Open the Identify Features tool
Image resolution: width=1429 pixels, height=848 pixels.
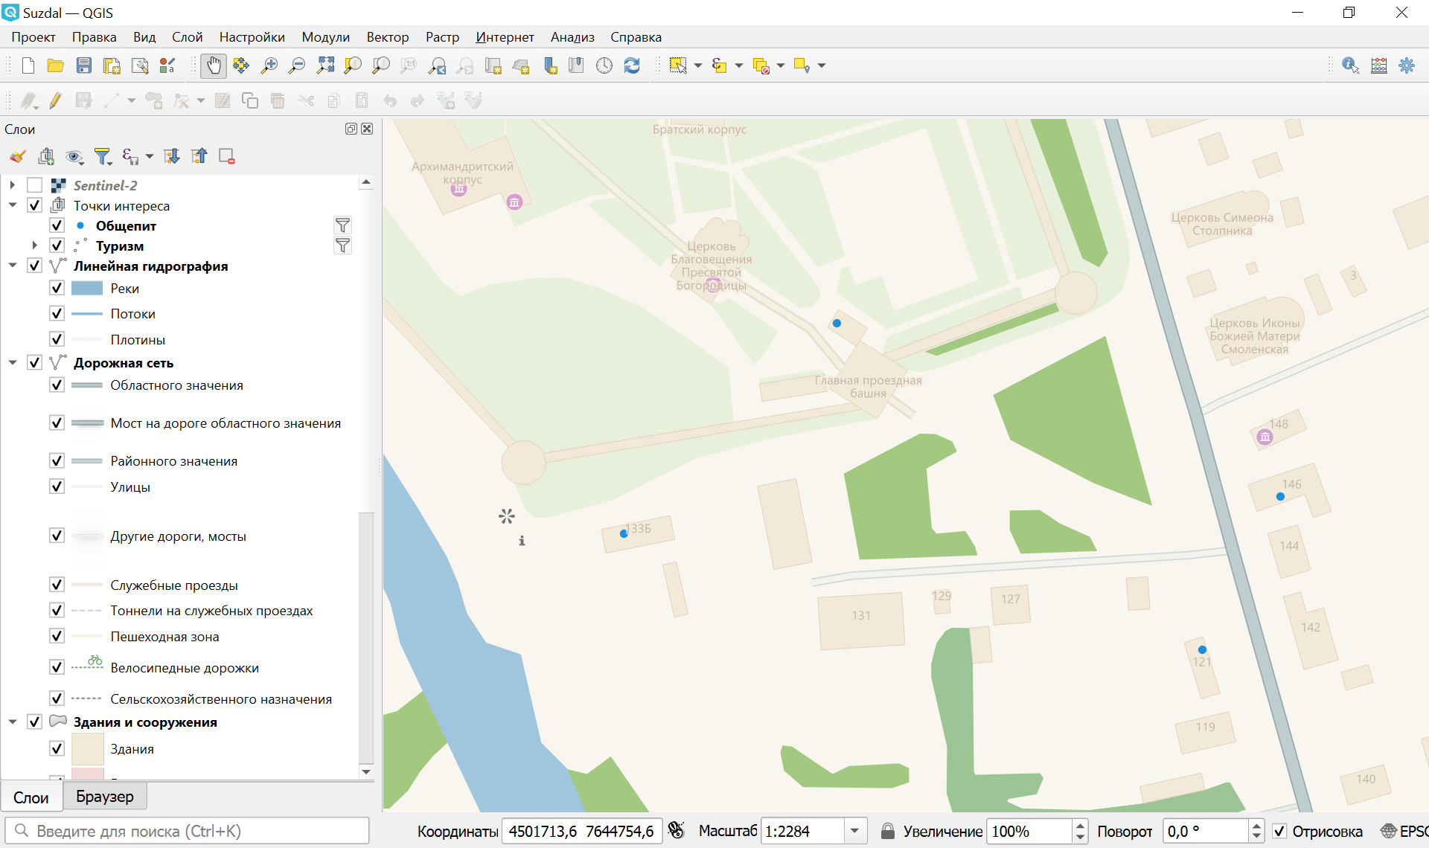pos(1350,65)
